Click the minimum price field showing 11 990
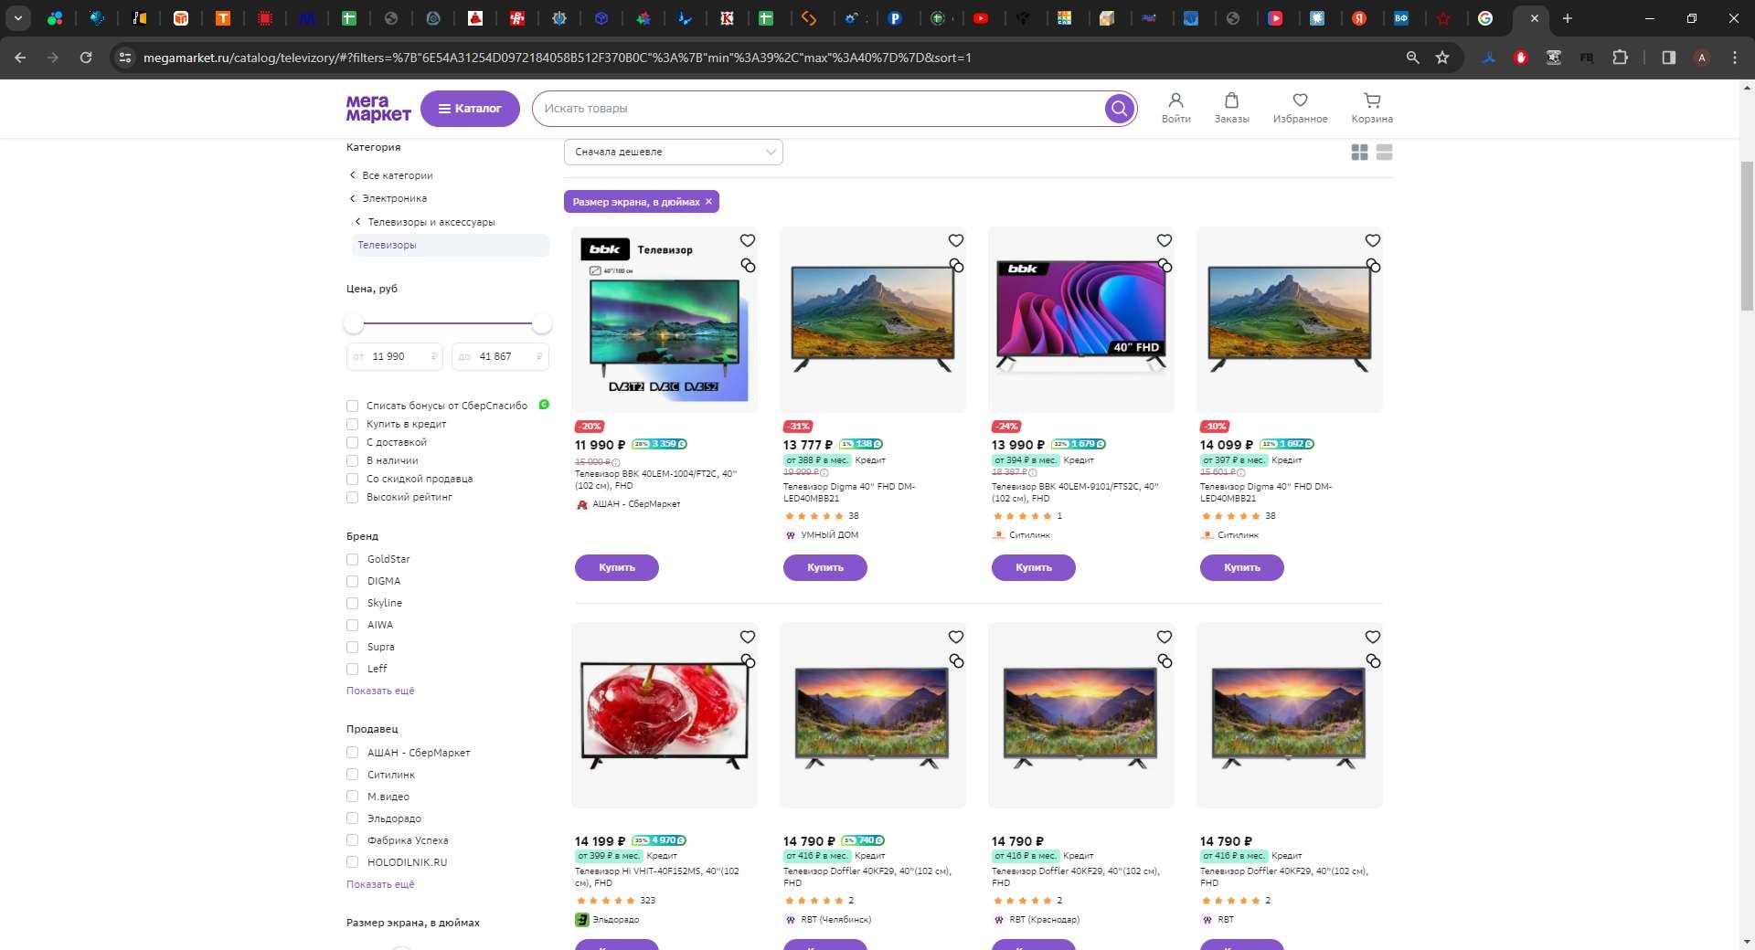The image size is (1755, 950). point(395,356)
